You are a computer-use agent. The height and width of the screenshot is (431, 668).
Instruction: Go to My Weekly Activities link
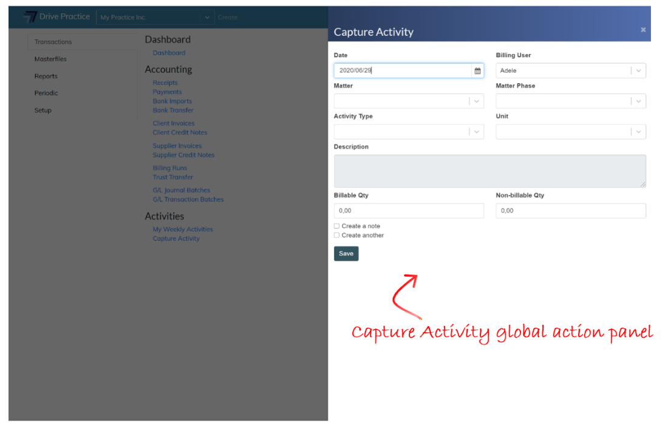tap(183, 229)
